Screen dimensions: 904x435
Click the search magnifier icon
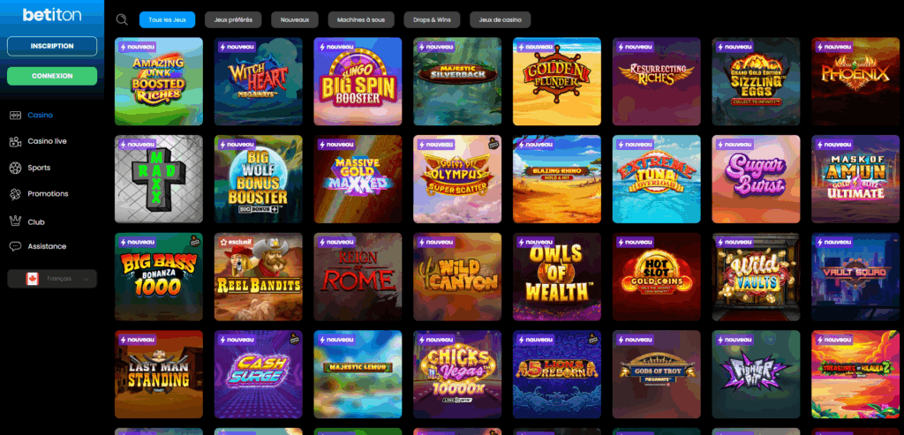(122, 19)
